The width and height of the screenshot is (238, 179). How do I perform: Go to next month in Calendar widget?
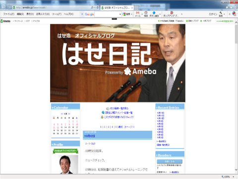(69, 114)
